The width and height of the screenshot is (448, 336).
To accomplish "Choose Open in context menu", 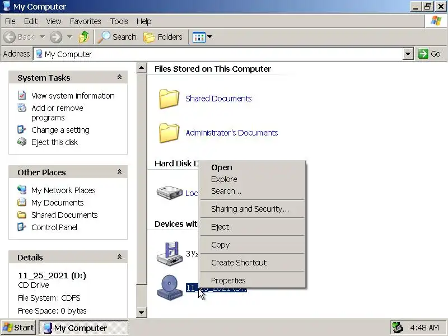I will (253, 167).
